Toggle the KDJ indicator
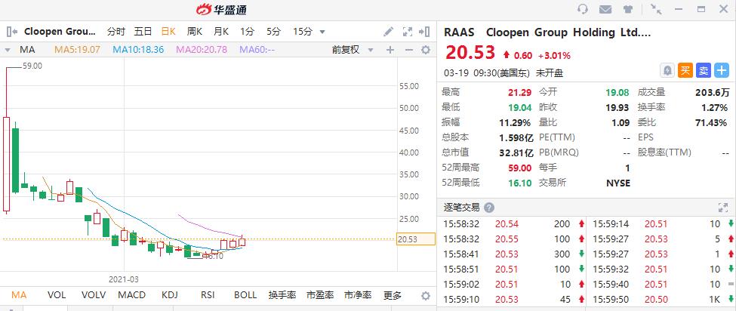736x311 pixels. tap(169, 295)
